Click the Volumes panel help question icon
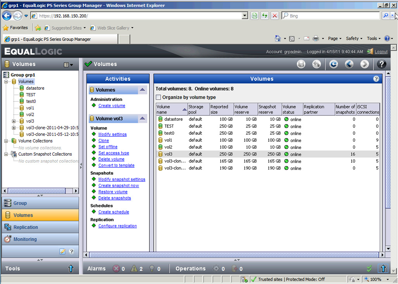Viewport: 398px width, 284px height. [376, 79]
